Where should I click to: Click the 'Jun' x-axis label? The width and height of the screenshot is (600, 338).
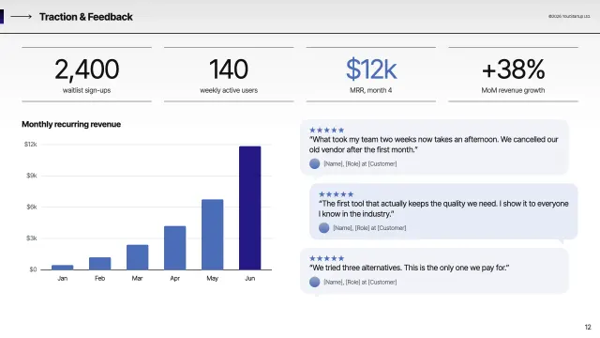[x=250, y=279]
